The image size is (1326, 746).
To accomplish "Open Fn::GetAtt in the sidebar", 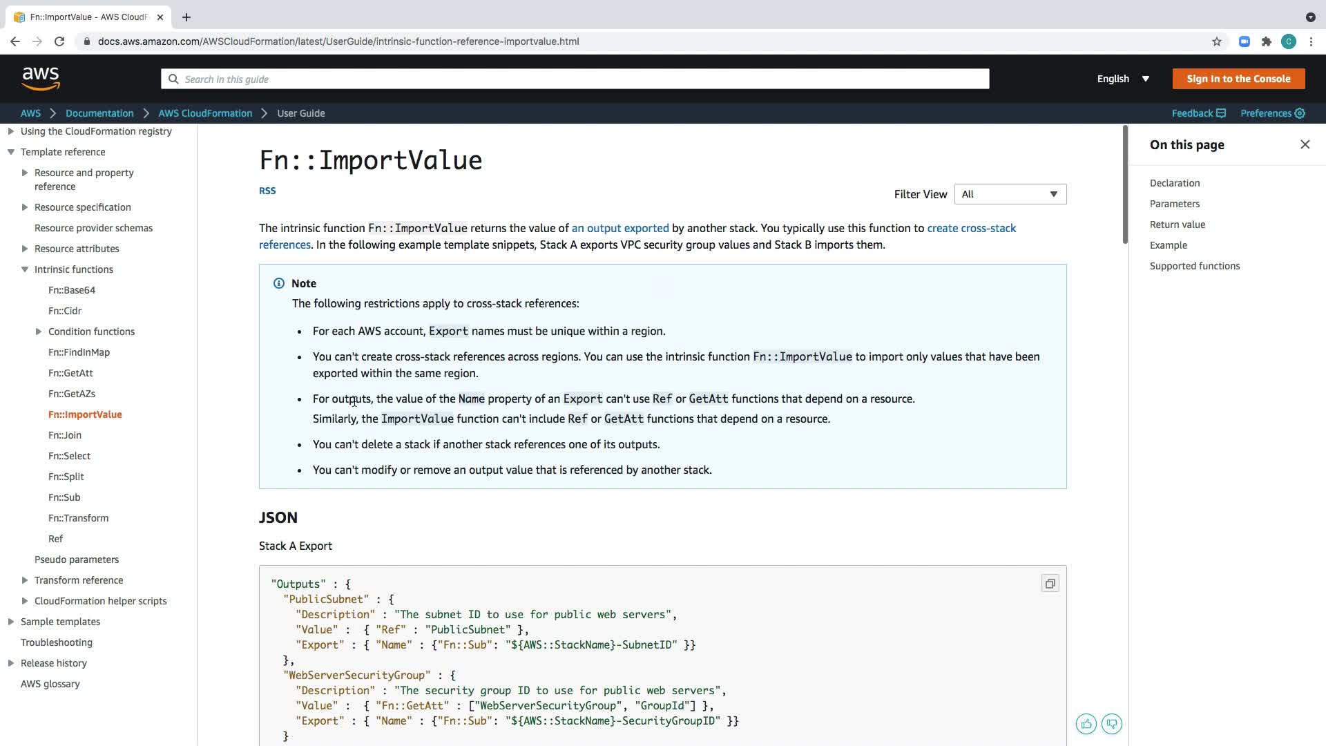I will (70, 373).
